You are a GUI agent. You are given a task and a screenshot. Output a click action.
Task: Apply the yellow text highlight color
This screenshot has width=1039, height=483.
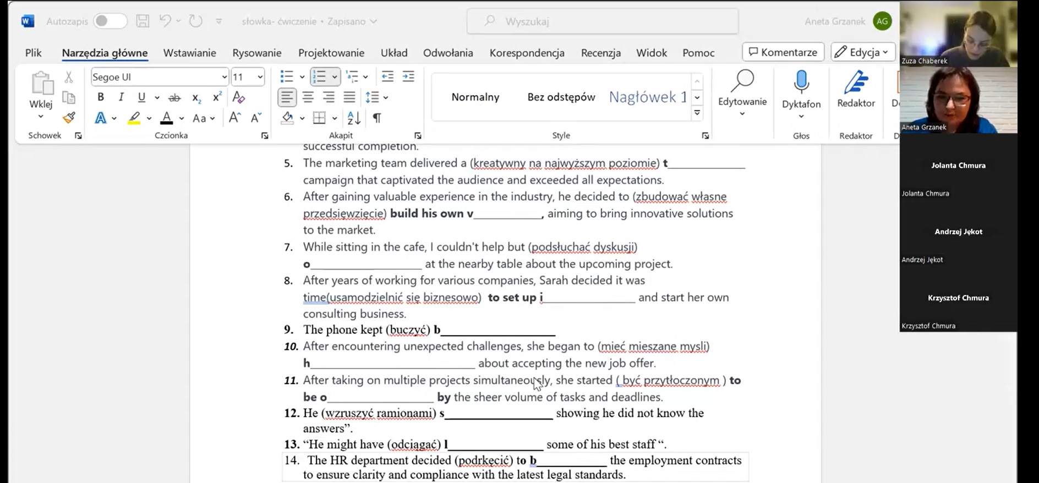click(x=134, y=118)
